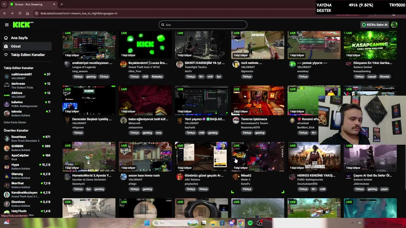The width and height of the screenshot is (406, 228).
Task: Switch to Browse - Kick Streaming tab
Action: pyautogui.click(x=32, y=4)
